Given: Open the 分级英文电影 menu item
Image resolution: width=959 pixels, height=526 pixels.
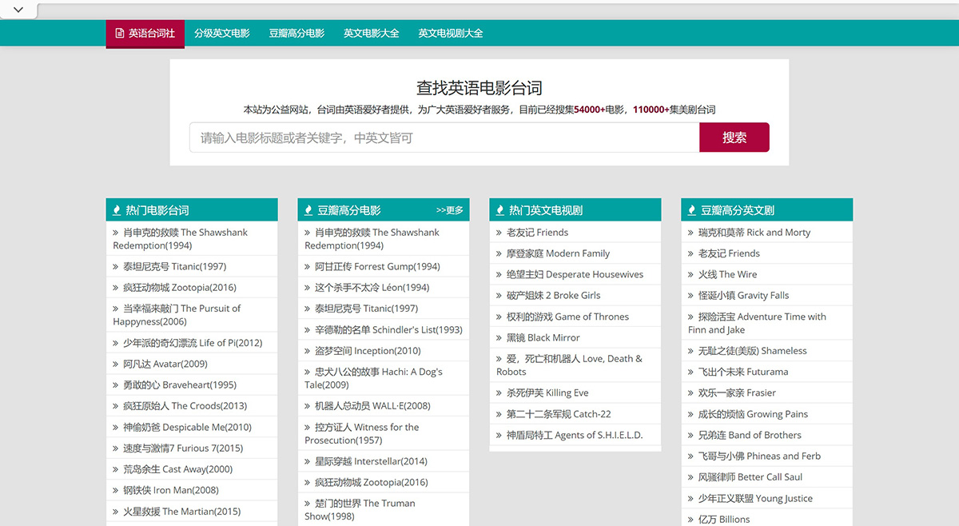Looking at the screenshot, I should [221, 34].
